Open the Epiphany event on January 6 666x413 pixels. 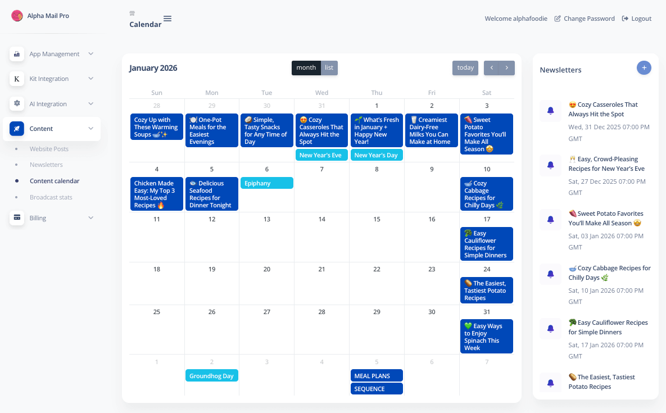click(x=266, y=183)
